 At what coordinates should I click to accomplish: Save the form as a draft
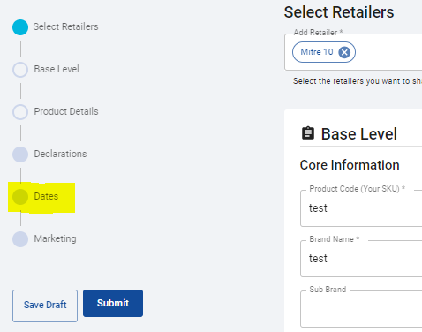coord(45,306)
